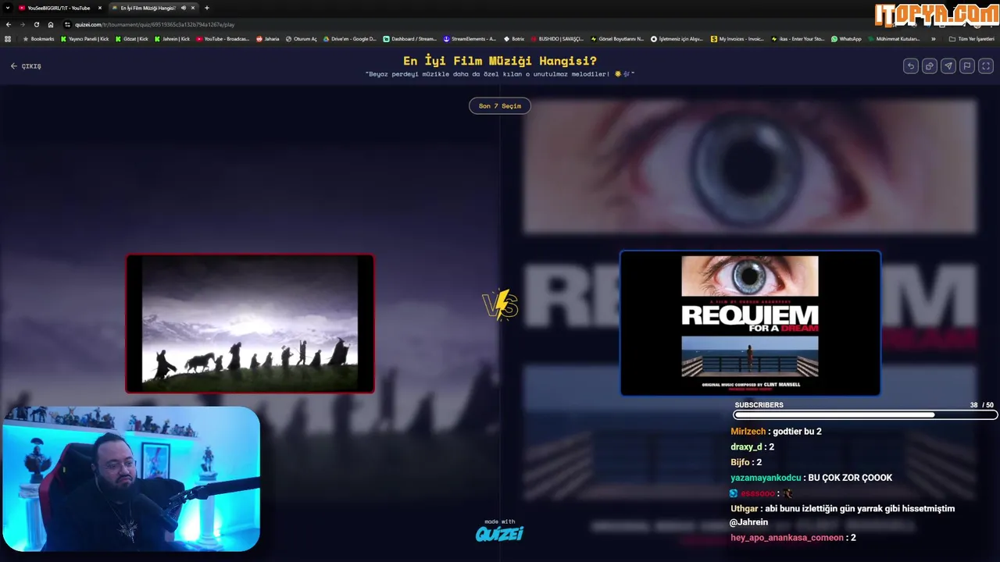Viewport: 1000px width, 562px height.
Task: Open the Botrix bookmark
Action: coord(514,38)
